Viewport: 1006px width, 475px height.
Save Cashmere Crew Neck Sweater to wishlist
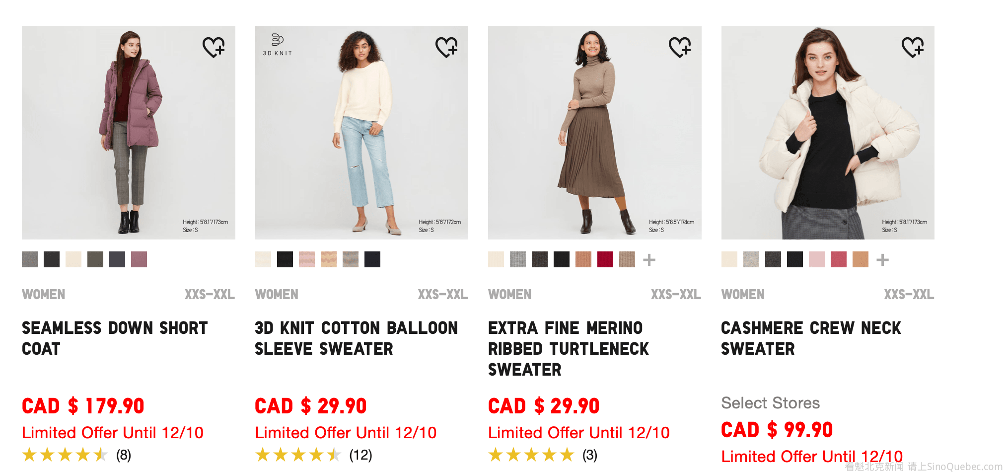tap(913, 47)
